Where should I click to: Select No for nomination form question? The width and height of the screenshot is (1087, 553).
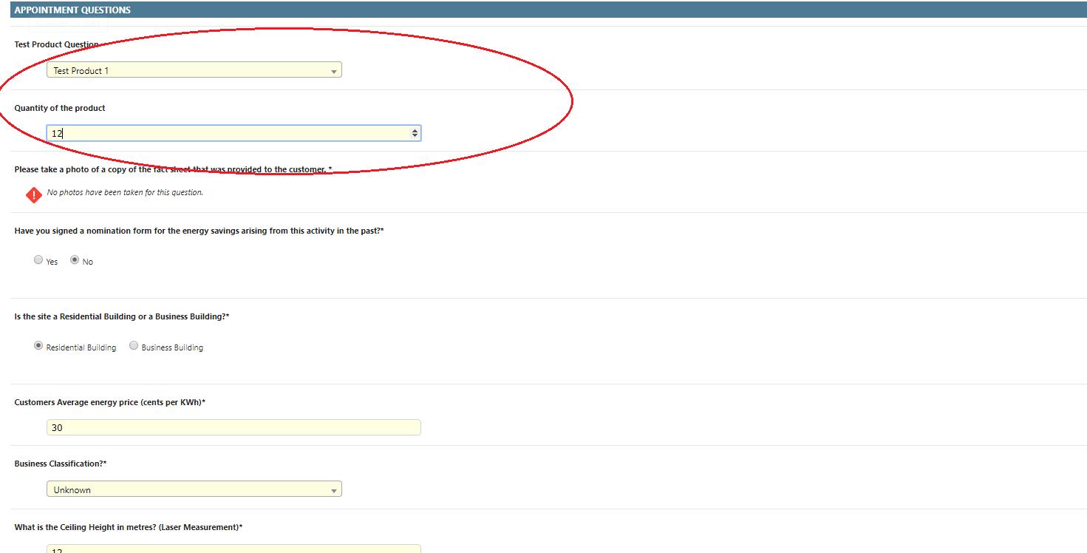pyautogui.click(x=75, y=260)
